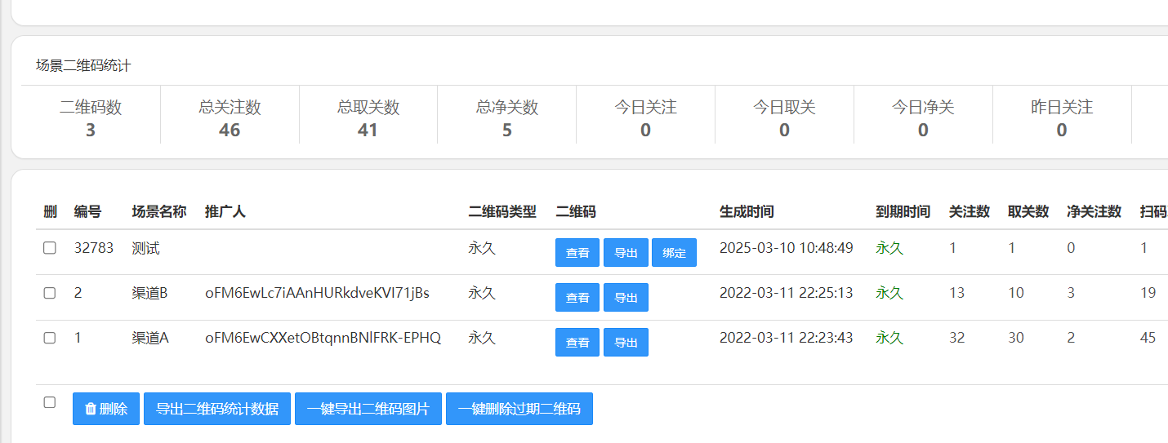Toggle the select-all checkbox beside 删除
This screenshot has width=1168, height=443.
click(x=50, y=402)
